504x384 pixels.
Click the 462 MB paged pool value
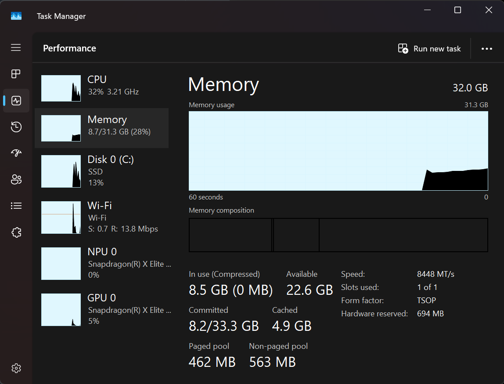pos(212,362)
